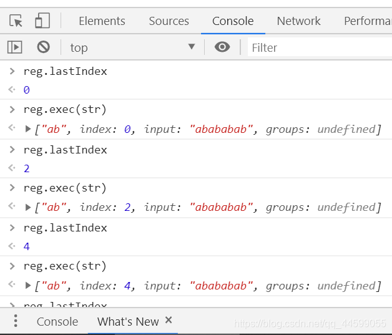The image size is (392, 335).
Task: Show the console sidebar panel icon
Action: (15, 47)
